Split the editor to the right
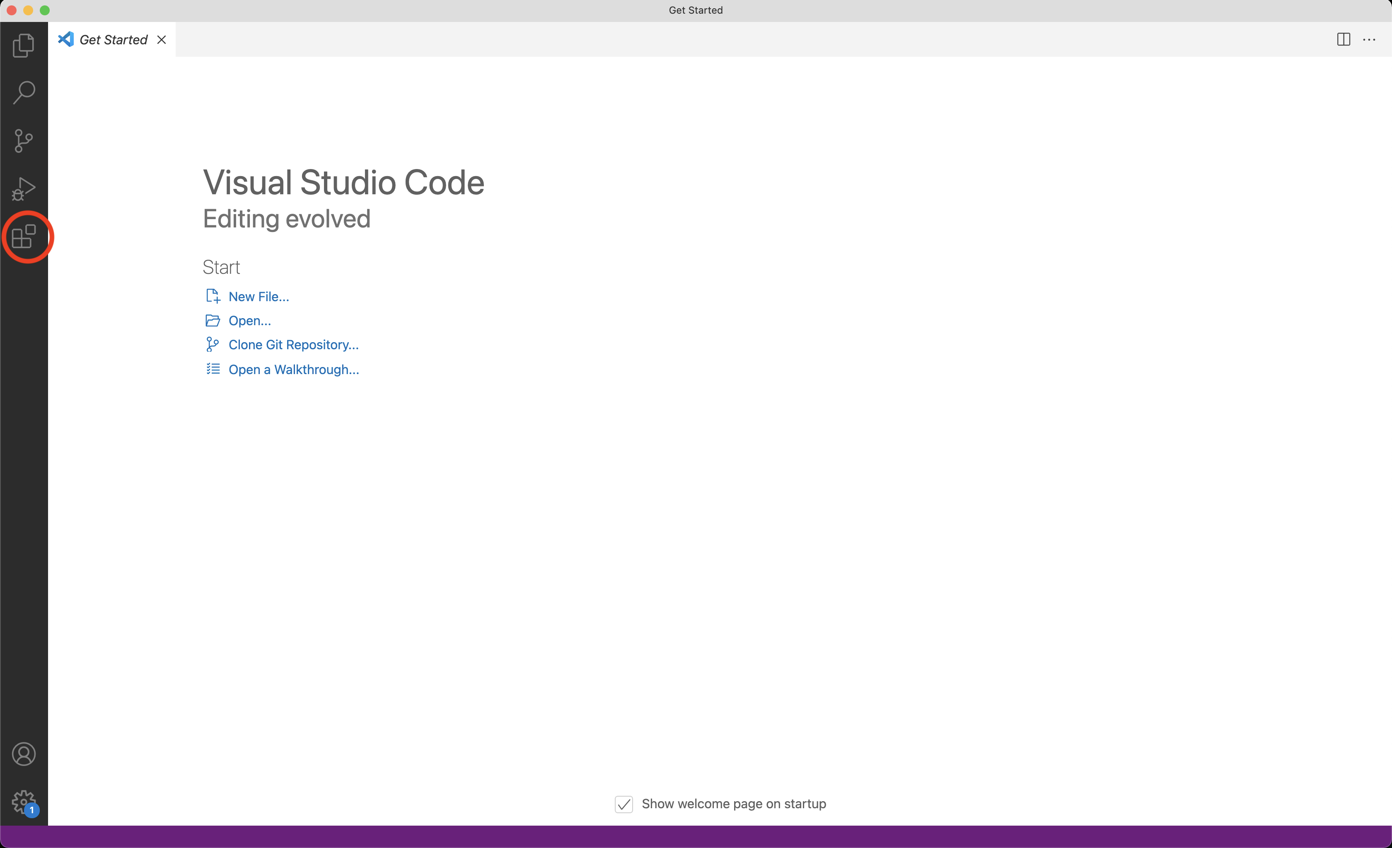The image size is (1392, 848). 1344,39
